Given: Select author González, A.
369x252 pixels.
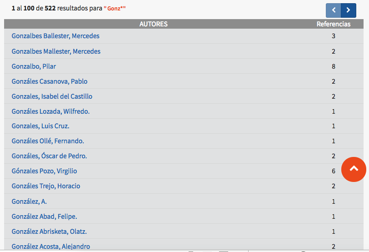Looking at the screenshot, I should click(29, 202).
